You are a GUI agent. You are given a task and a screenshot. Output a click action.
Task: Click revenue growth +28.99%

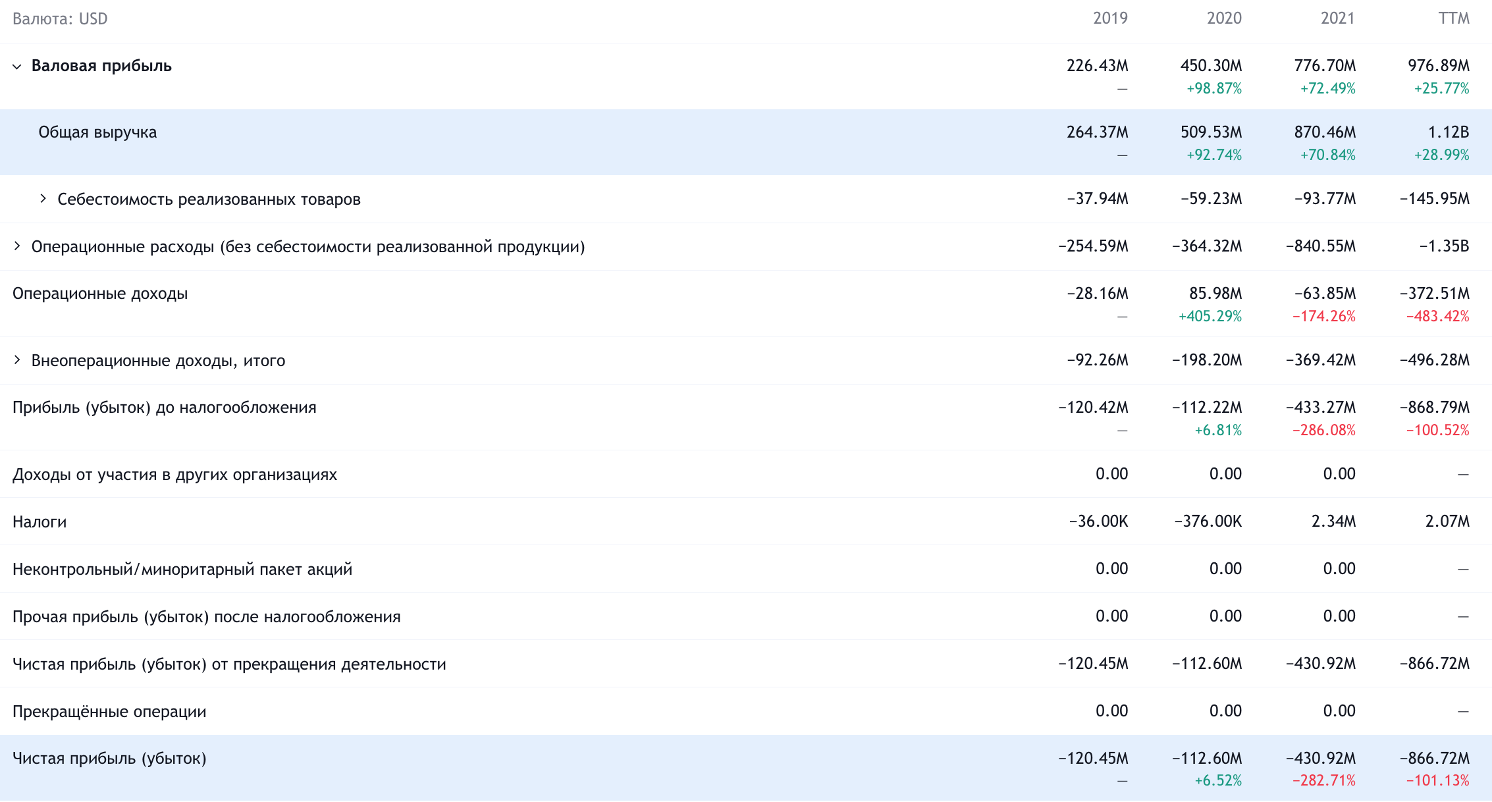pos(1442,155)
